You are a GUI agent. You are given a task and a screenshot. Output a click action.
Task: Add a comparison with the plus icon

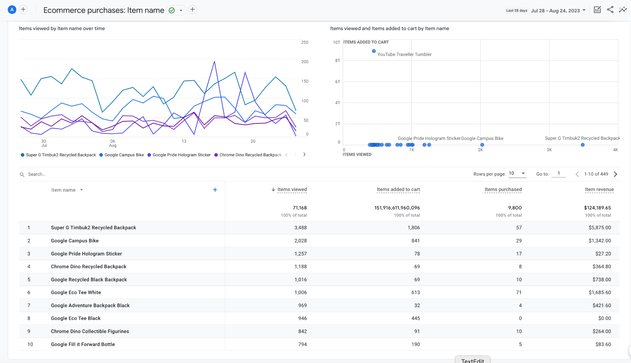pyautogui.click(x=23, y=10)
